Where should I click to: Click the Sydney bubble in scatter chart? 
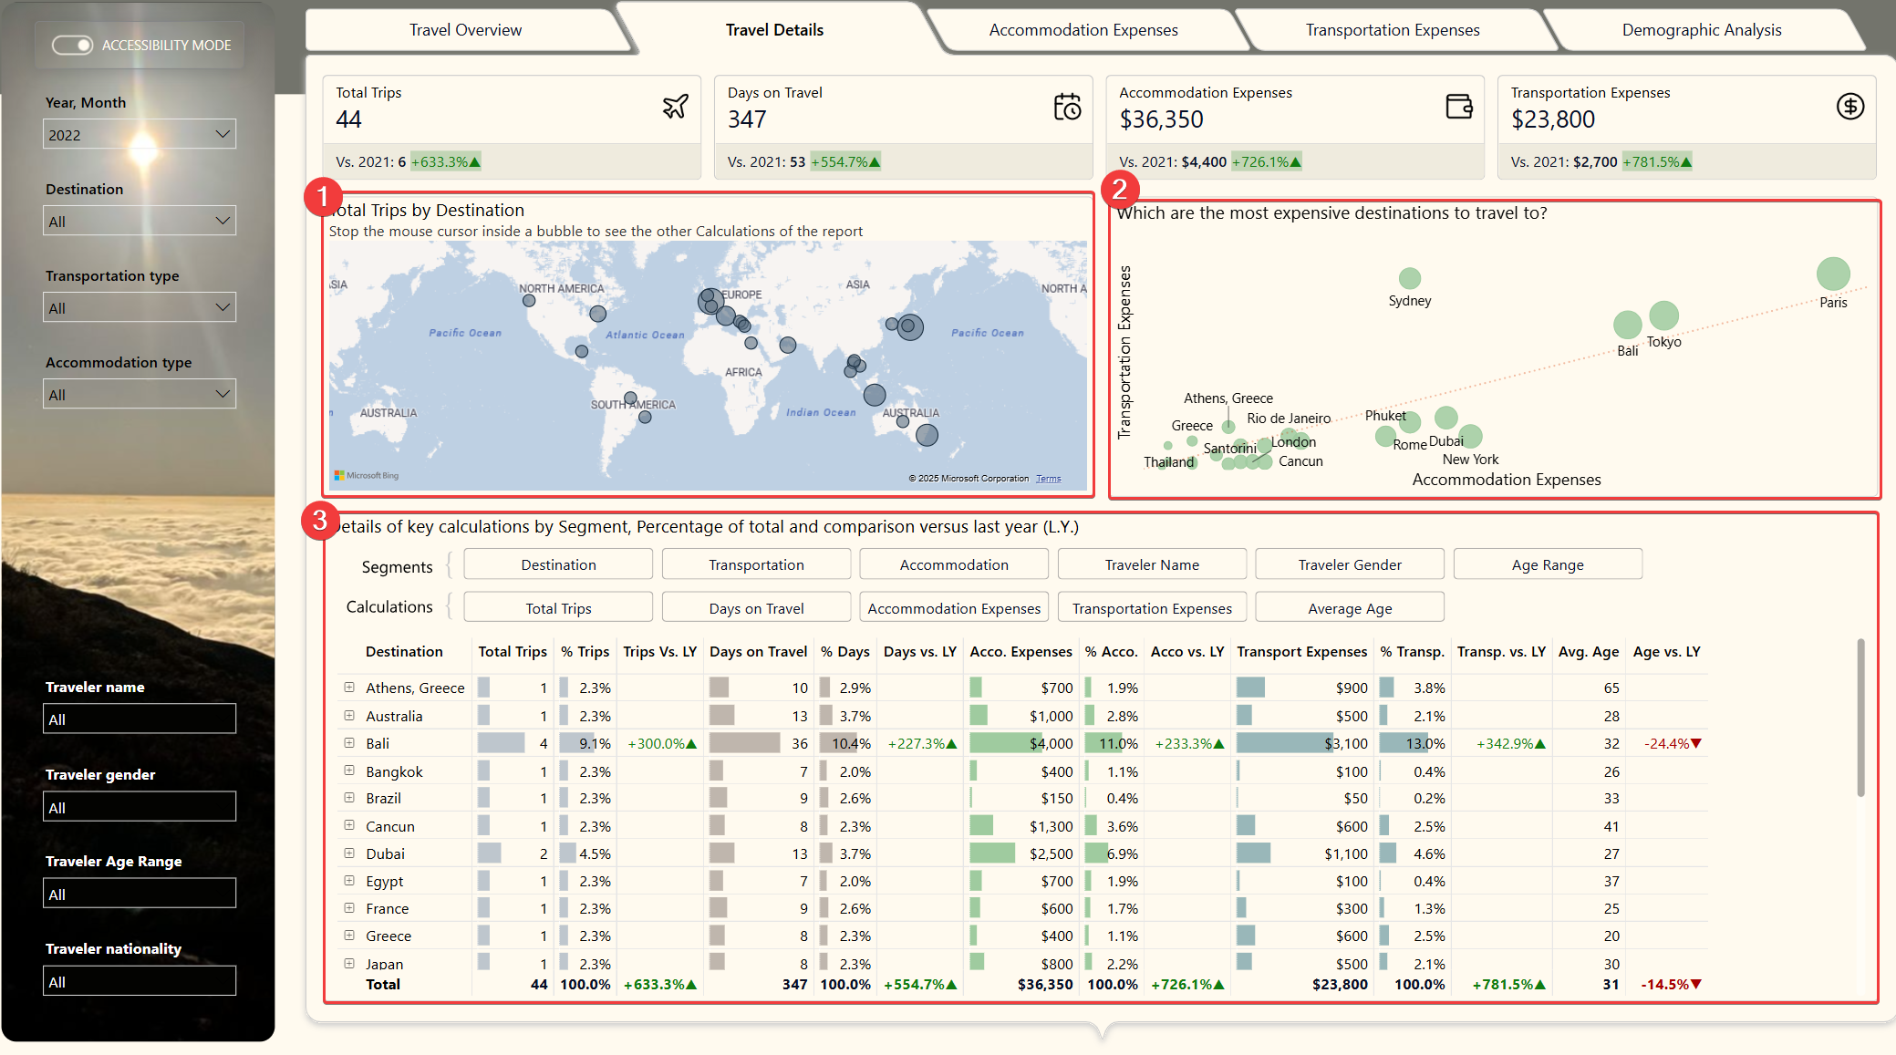pos(1410,278)
